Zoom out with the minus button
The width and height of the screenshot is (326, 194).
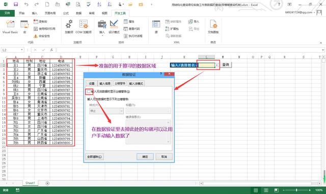(x=284, y=190)
